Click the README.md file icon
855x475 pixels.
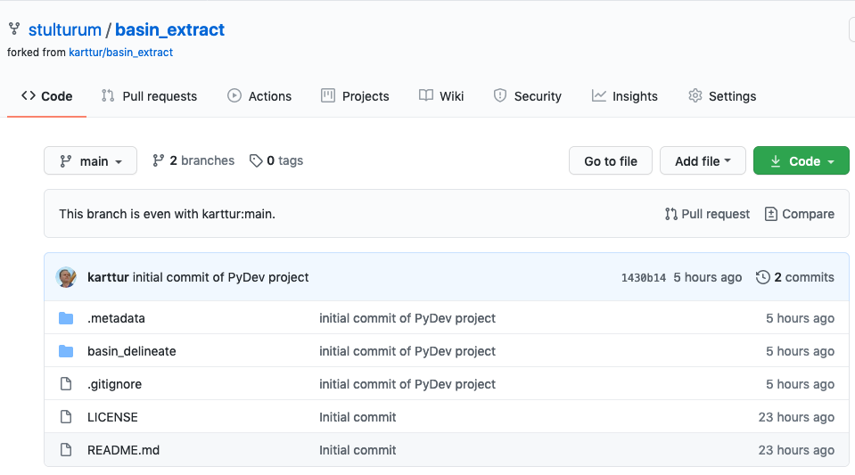66,450
